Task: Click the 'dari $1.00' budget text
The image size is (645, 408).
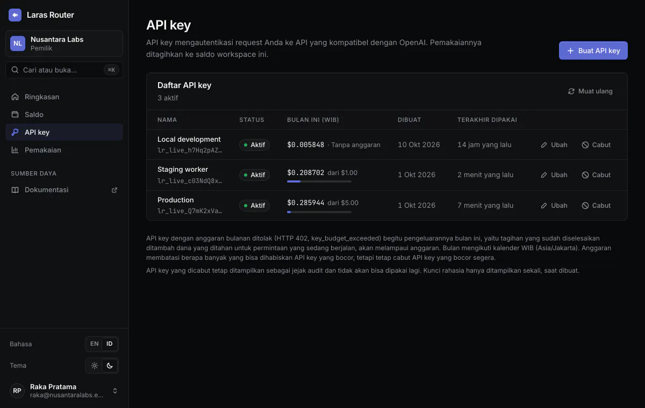Action: [342, 173]
